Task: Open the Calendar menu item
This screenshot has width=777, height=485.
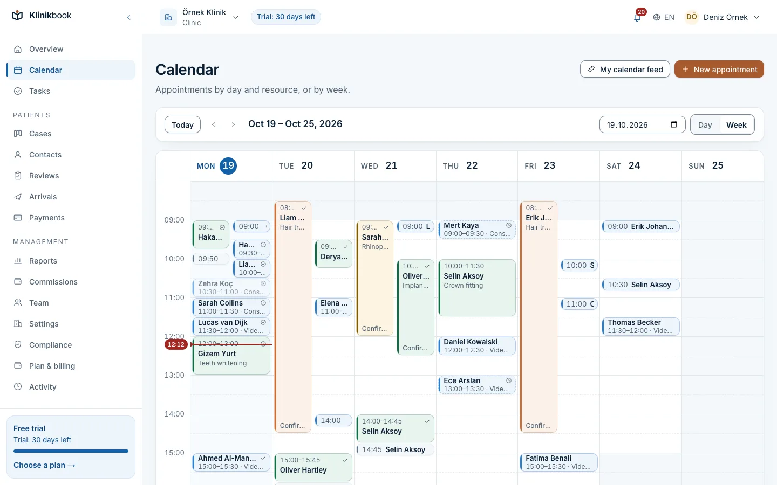Action: click(x=71, y=70)
